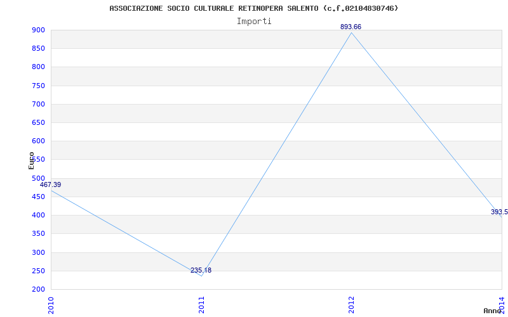
Task: Click the 350 y-axis value
Action: pyautogui.click(x=38, y=233)
